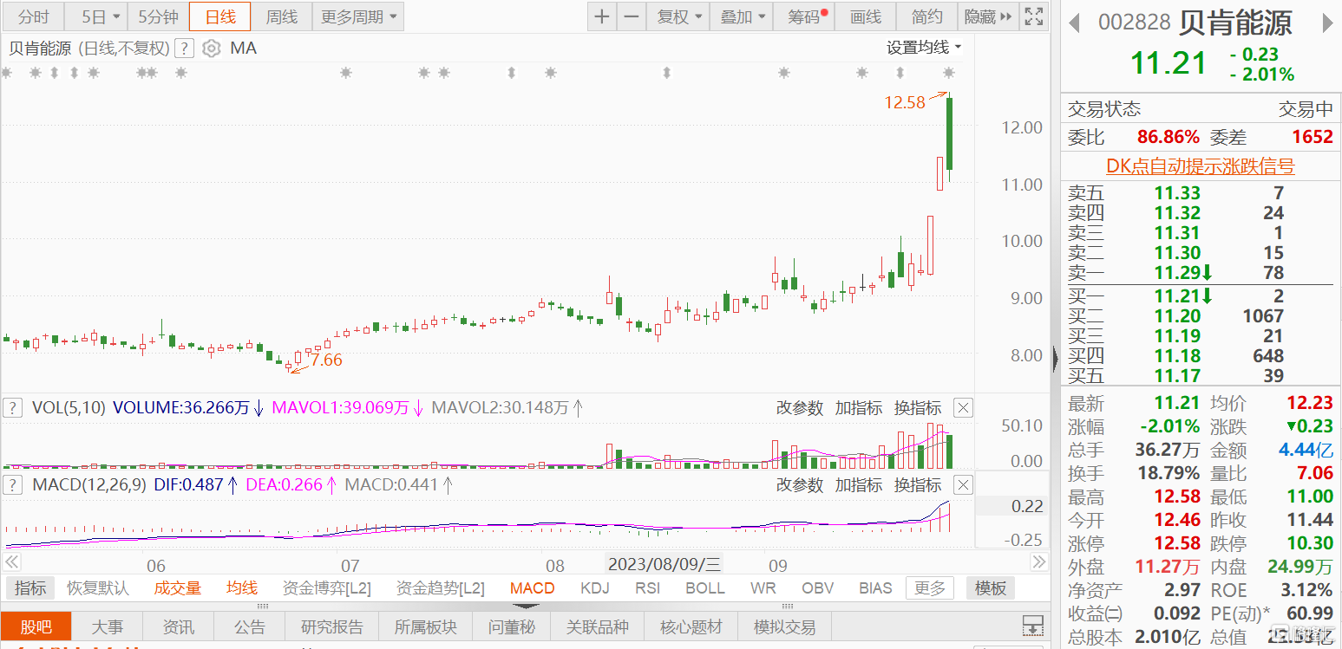Click help question mark beside VOL indicator
Screen dimensions: 1342x649
coord(12,407)
